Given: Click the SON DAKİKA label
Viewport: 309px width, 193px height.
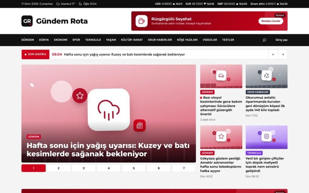Looking at the screenshot, I should pyautogui.click(x=36, y=54).
